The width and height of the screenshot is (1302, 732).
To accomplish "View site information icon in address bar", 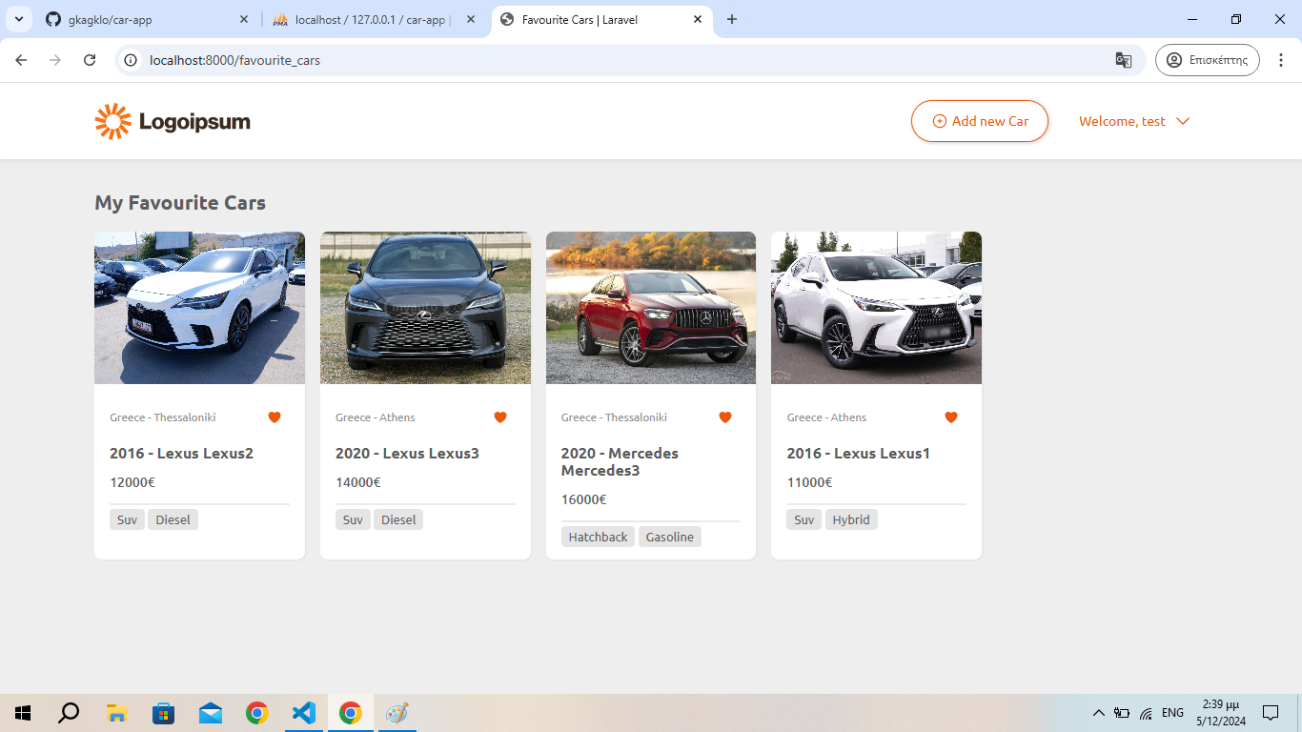I will click(132, 60).
